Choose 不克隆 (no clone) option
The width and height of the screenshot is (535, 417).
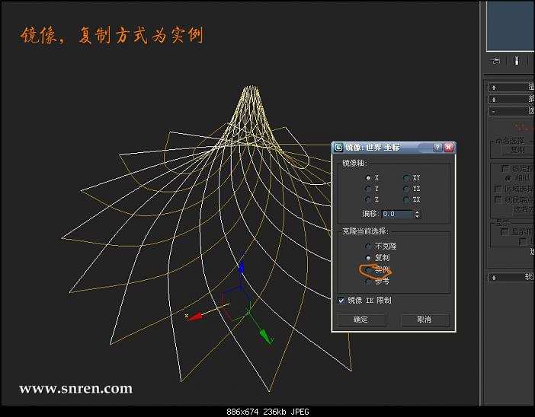click(x=368, y=246)
